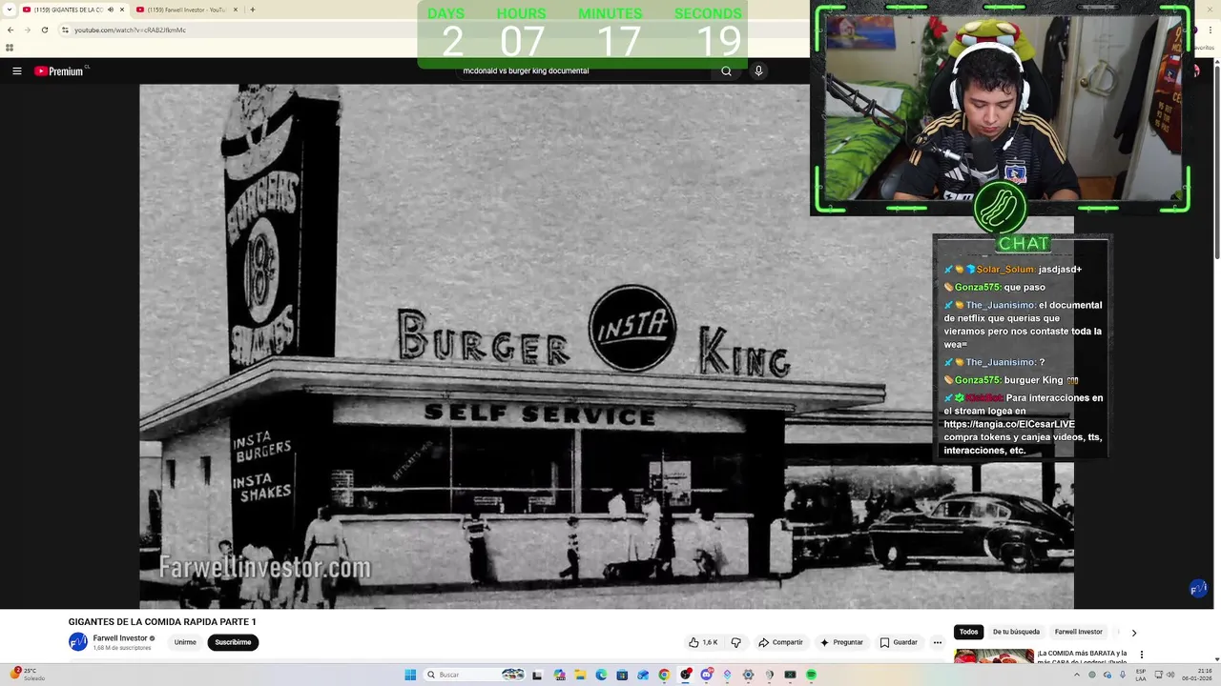Image resolution: width=1221 pixels, height=686 pixels.
Task: Open Microsoft Store from the taskbar
Action: point(622,675)
